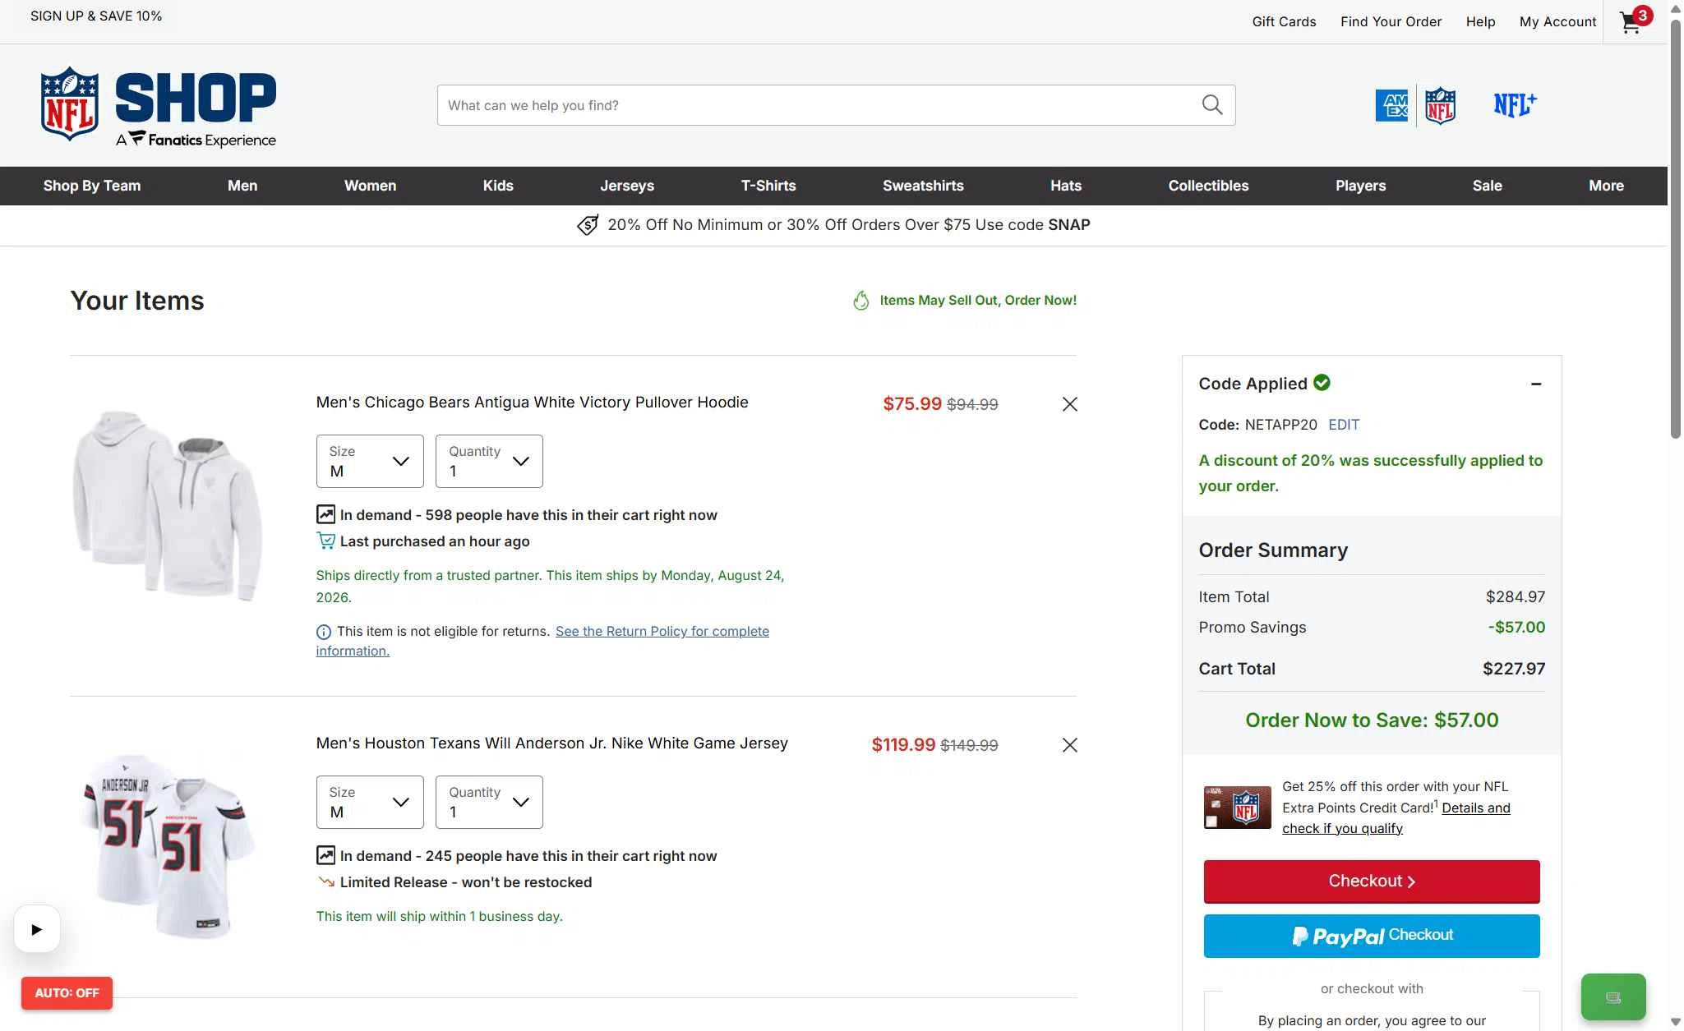Open Gift Cards link
The image size is (1684, 1031).
1284,21
